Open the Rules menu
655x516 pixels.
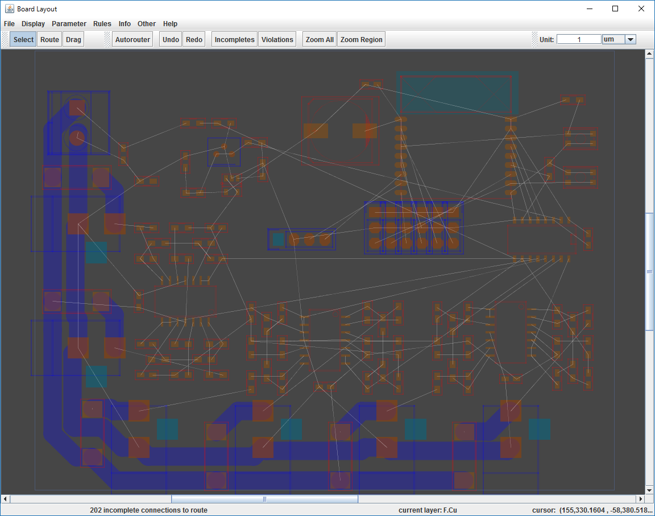(102, 24)
